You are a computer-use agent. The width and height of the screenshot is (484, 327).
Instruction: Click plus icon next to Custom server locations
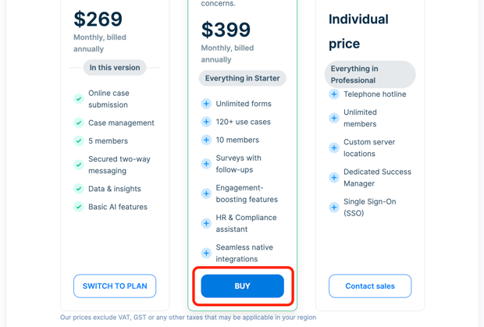[334, 148]
